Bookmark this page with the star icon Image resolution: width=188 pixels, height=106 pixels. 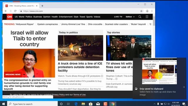click(x=141, y=11)
